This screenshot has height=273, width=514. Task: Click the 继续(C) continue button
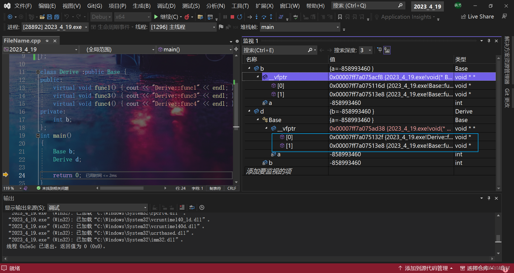click(x=166, y=17)
